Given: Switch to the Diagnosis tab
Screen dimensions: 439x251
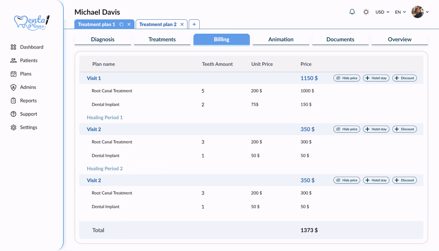Looking at the screenshot, I should pos(102,39).
